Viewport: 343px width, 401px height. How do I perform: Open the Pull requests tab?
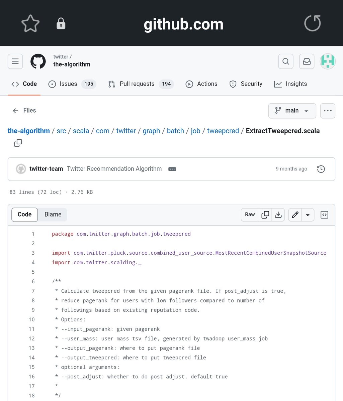coord(141,84)
